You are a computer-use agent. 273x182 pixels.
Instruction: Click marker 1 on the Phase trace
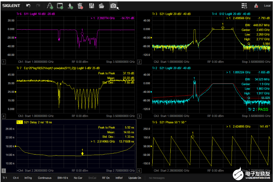tap(193, 136)
